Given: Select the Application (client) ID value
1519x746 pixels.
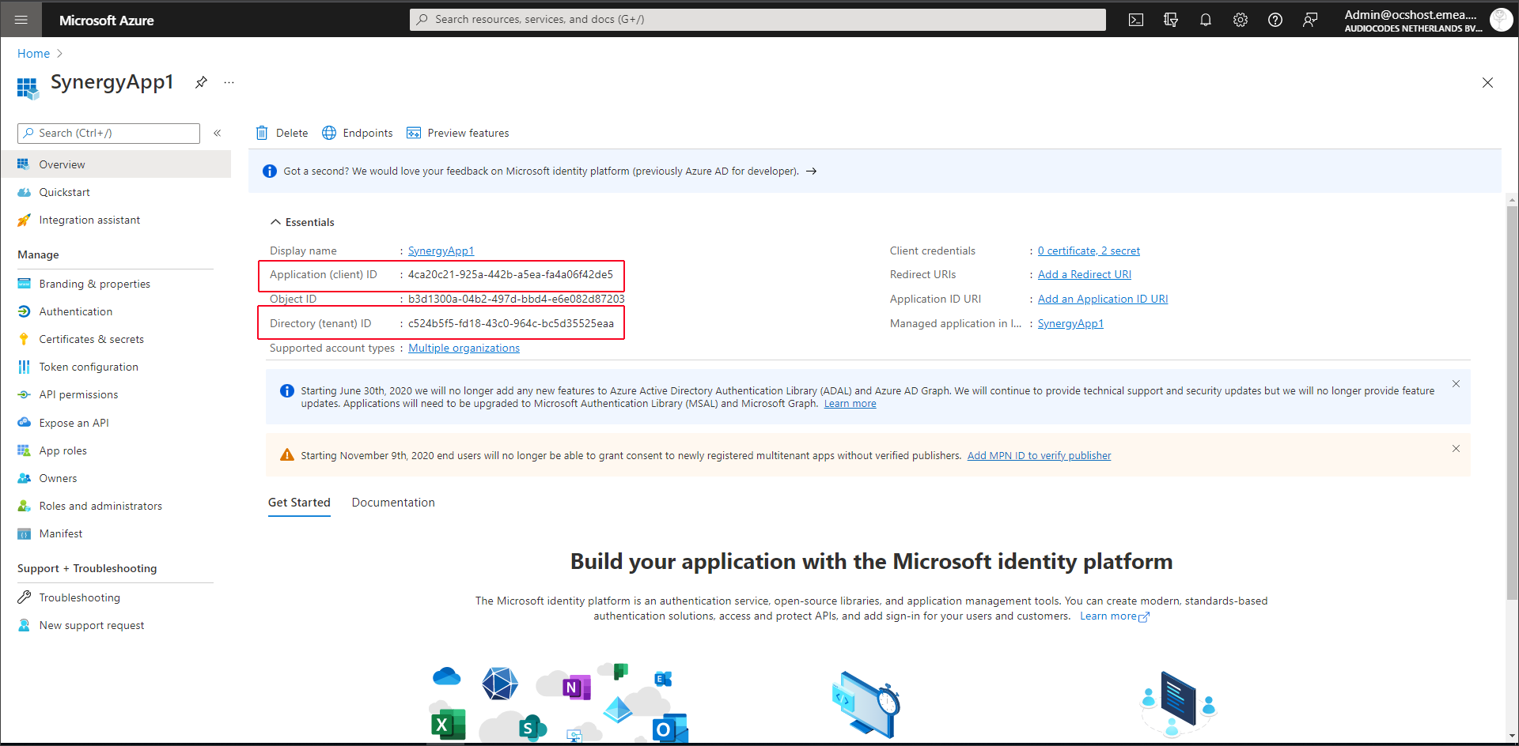Looking at the screenshot, I should [x=510, y=274].
